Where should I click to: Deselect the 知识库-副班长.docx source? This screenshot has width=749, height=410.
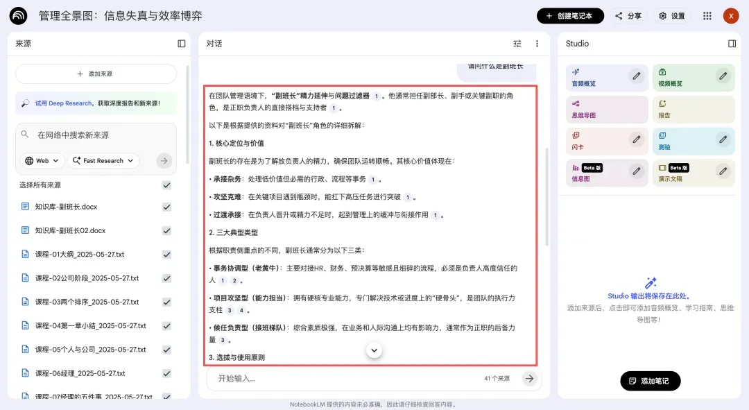point(166,206)
